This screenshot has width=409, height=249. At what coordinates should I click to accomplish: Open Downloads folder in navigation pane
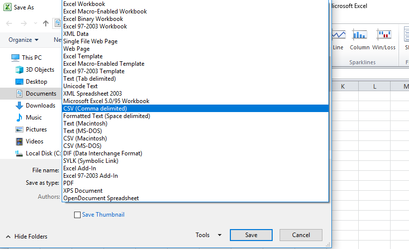pos(40,106)
